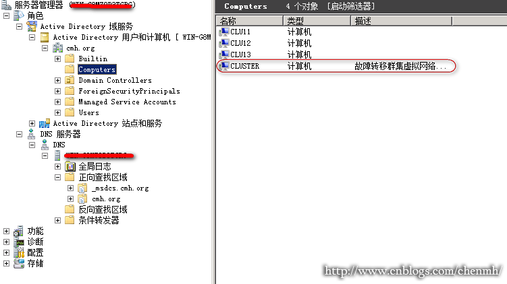Image resolution: width=507 pixels, height=284 pixels.
Task: Expand the Users folder node
Action: tap(57, 112)
